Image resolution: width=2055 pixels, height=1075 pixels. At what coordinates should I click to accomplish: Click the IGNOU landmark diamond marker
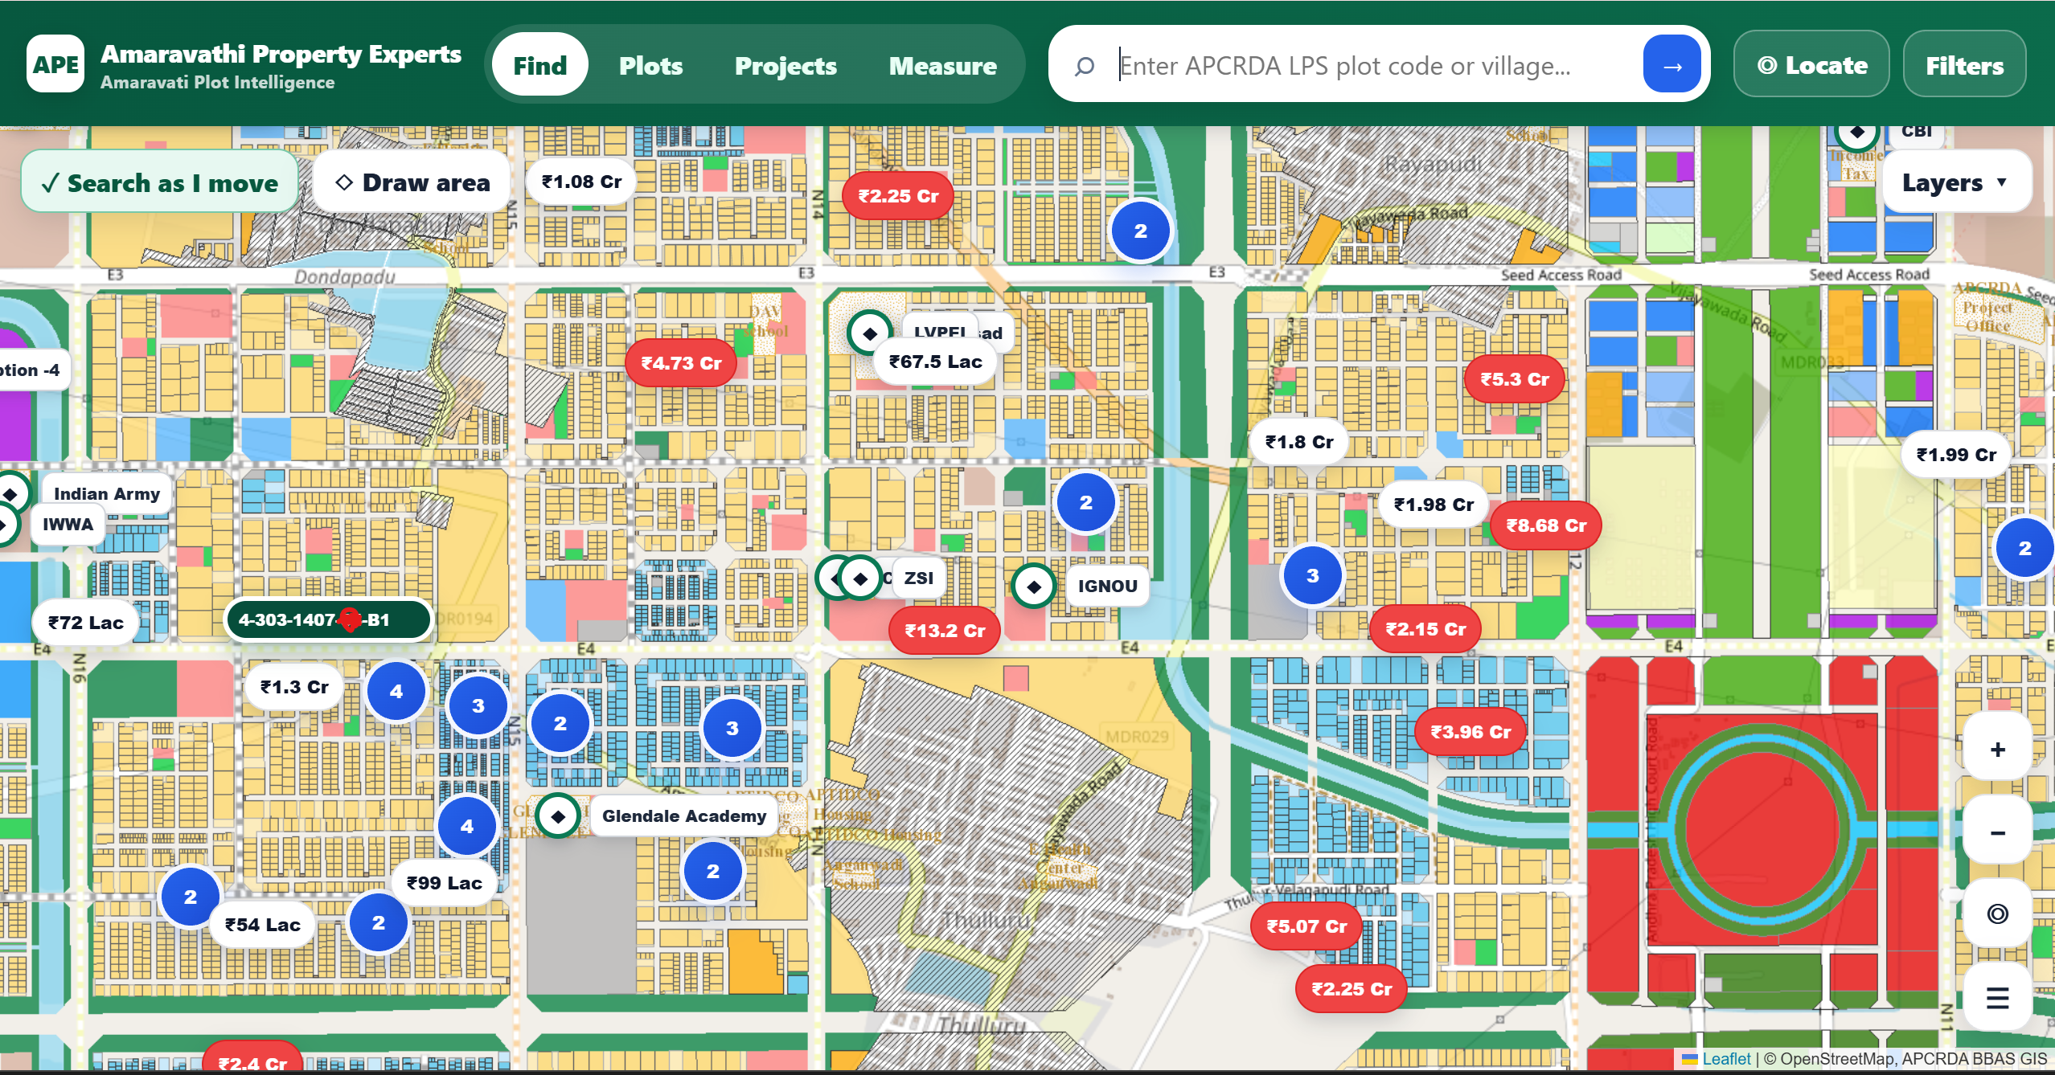1034,587
